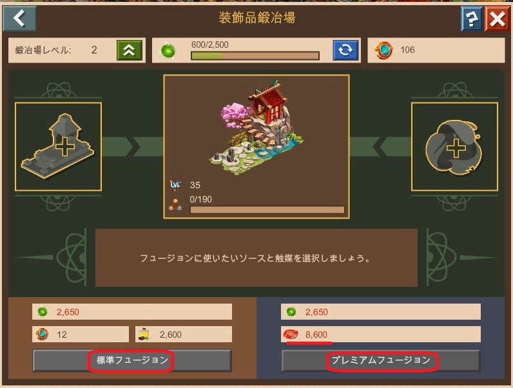Go back with the left arrow button
This screenshot has width=513, height=388.
(19, 18)
